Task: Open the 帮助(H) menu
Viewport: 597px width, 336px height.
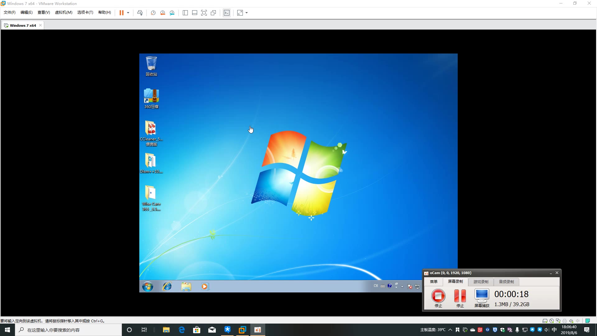Action: 104,12
